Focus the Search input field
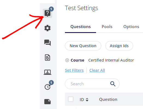143x109 pixels. click(x=88, y=84)
